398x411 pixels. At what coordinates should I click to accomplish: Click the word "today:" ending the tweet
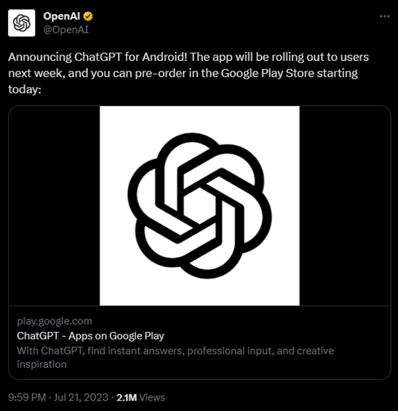[25, 88]
